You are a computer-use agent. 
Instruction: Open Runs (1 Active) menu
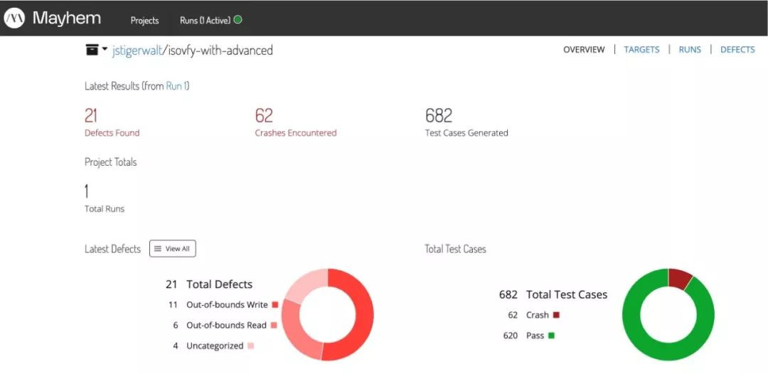(x=205, y=20)
